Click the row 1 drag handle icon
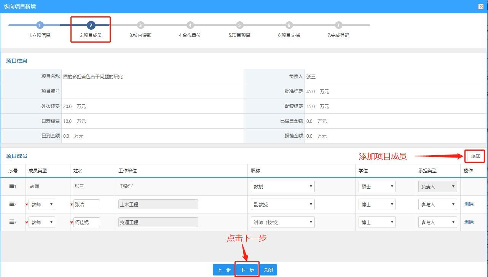 [12, 186]
